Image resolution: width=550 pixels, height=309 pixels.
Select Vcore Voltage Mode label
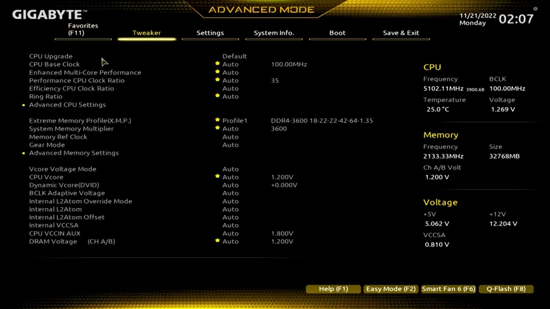[63, 169]
